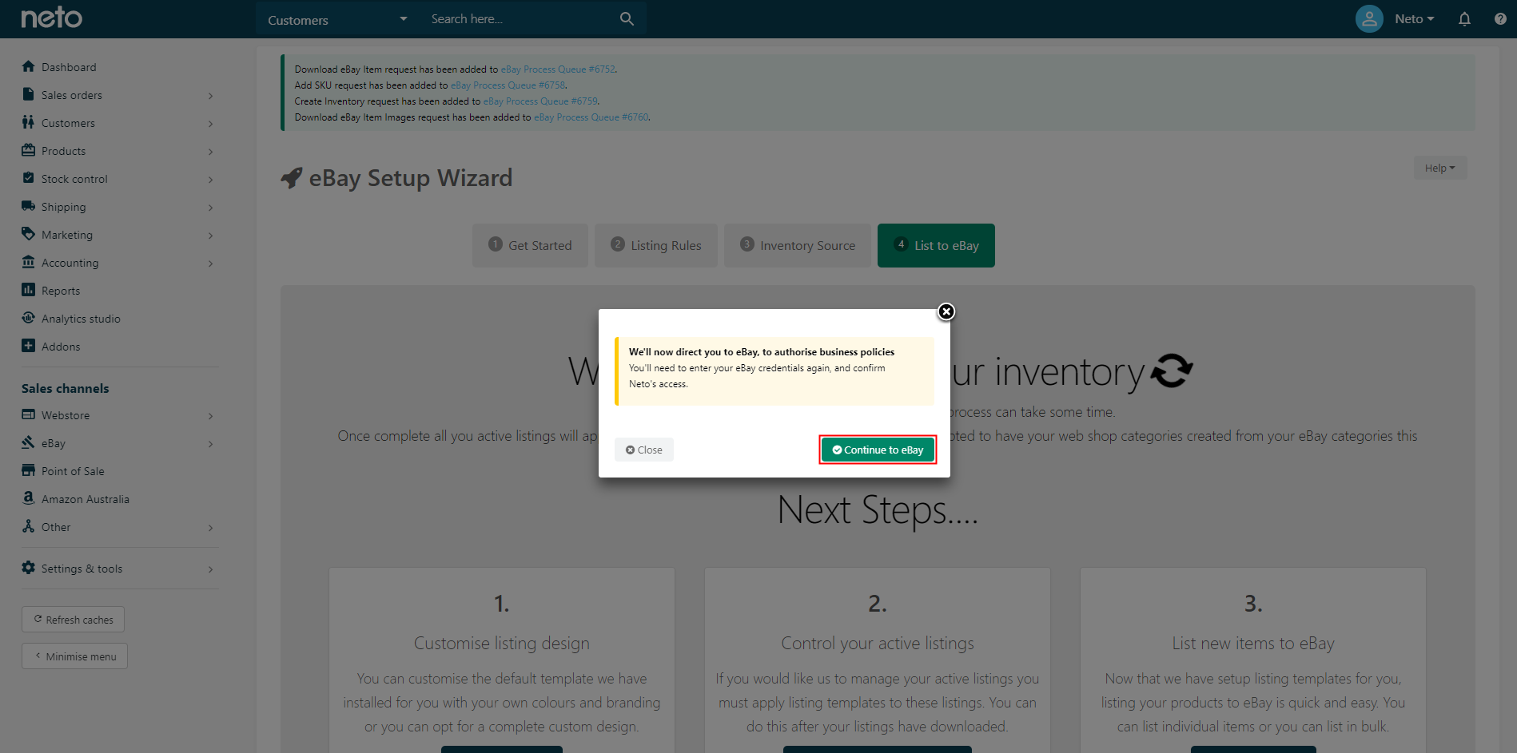The height and width of the screenshot is (753, 1517).
Task: Go to the Get Started wizard step
Action: pos(530,245)
